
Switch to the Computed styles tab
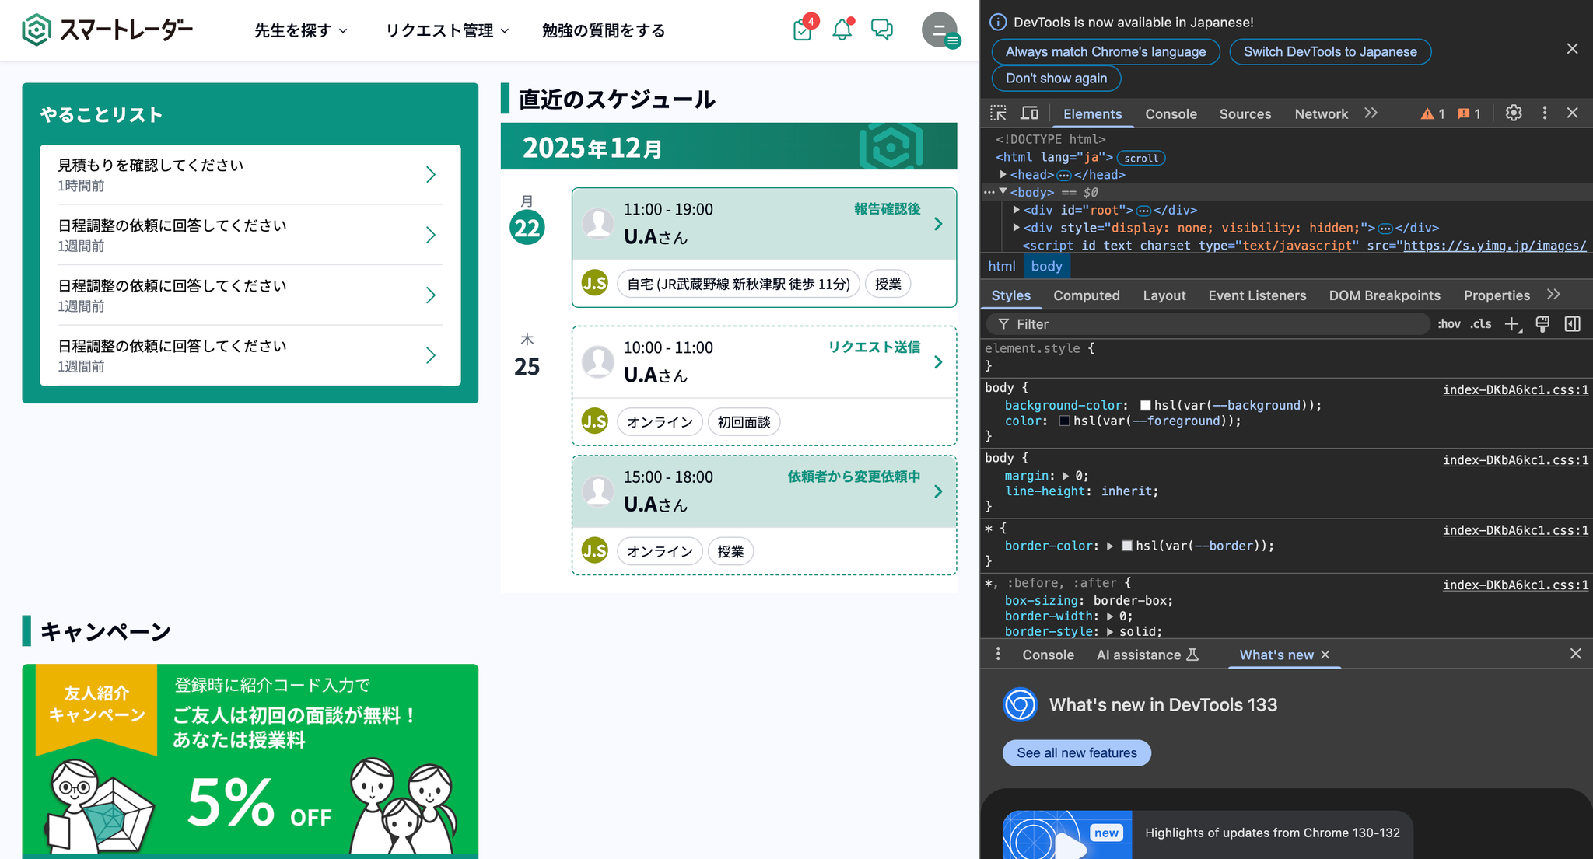(x=1086, y=295)
